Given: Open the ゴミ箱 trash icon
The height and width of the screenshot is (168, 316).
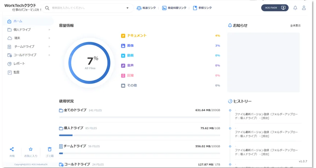Looking at the screenshot, I should [x=50, y=149].
